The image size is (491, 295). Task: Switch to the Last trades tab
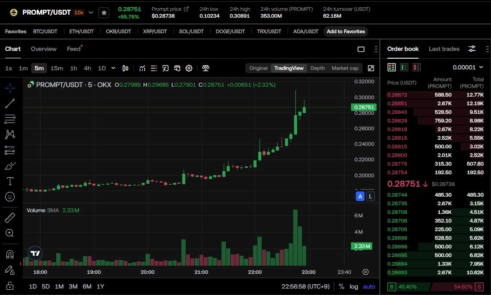click(444, 49)
